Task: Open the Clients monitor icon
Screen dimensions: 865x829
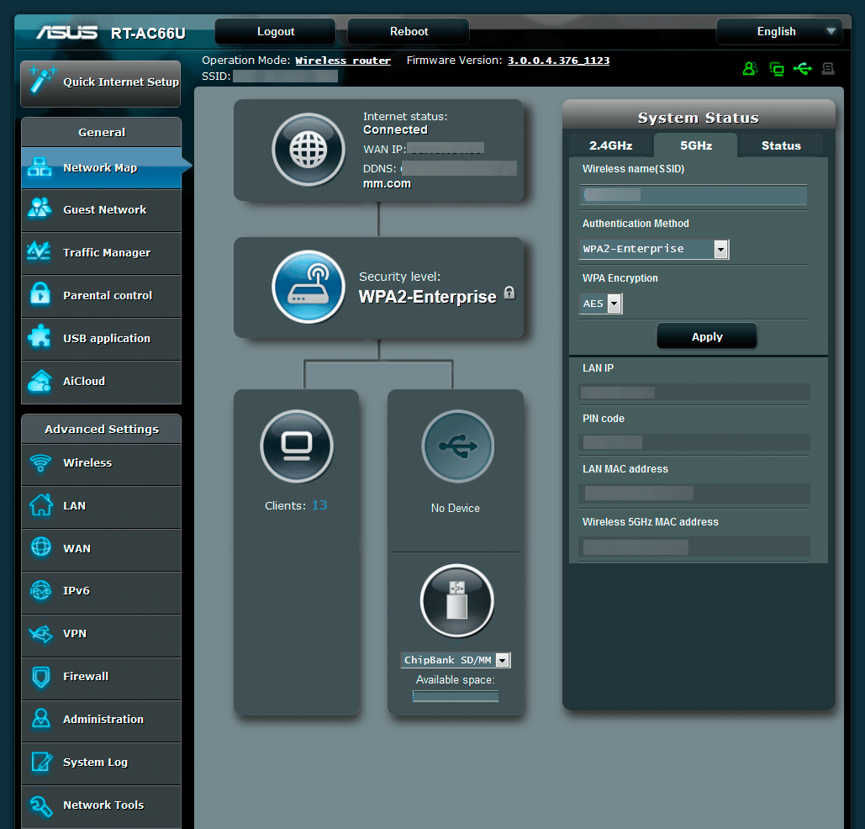Action: click(297, 446)
